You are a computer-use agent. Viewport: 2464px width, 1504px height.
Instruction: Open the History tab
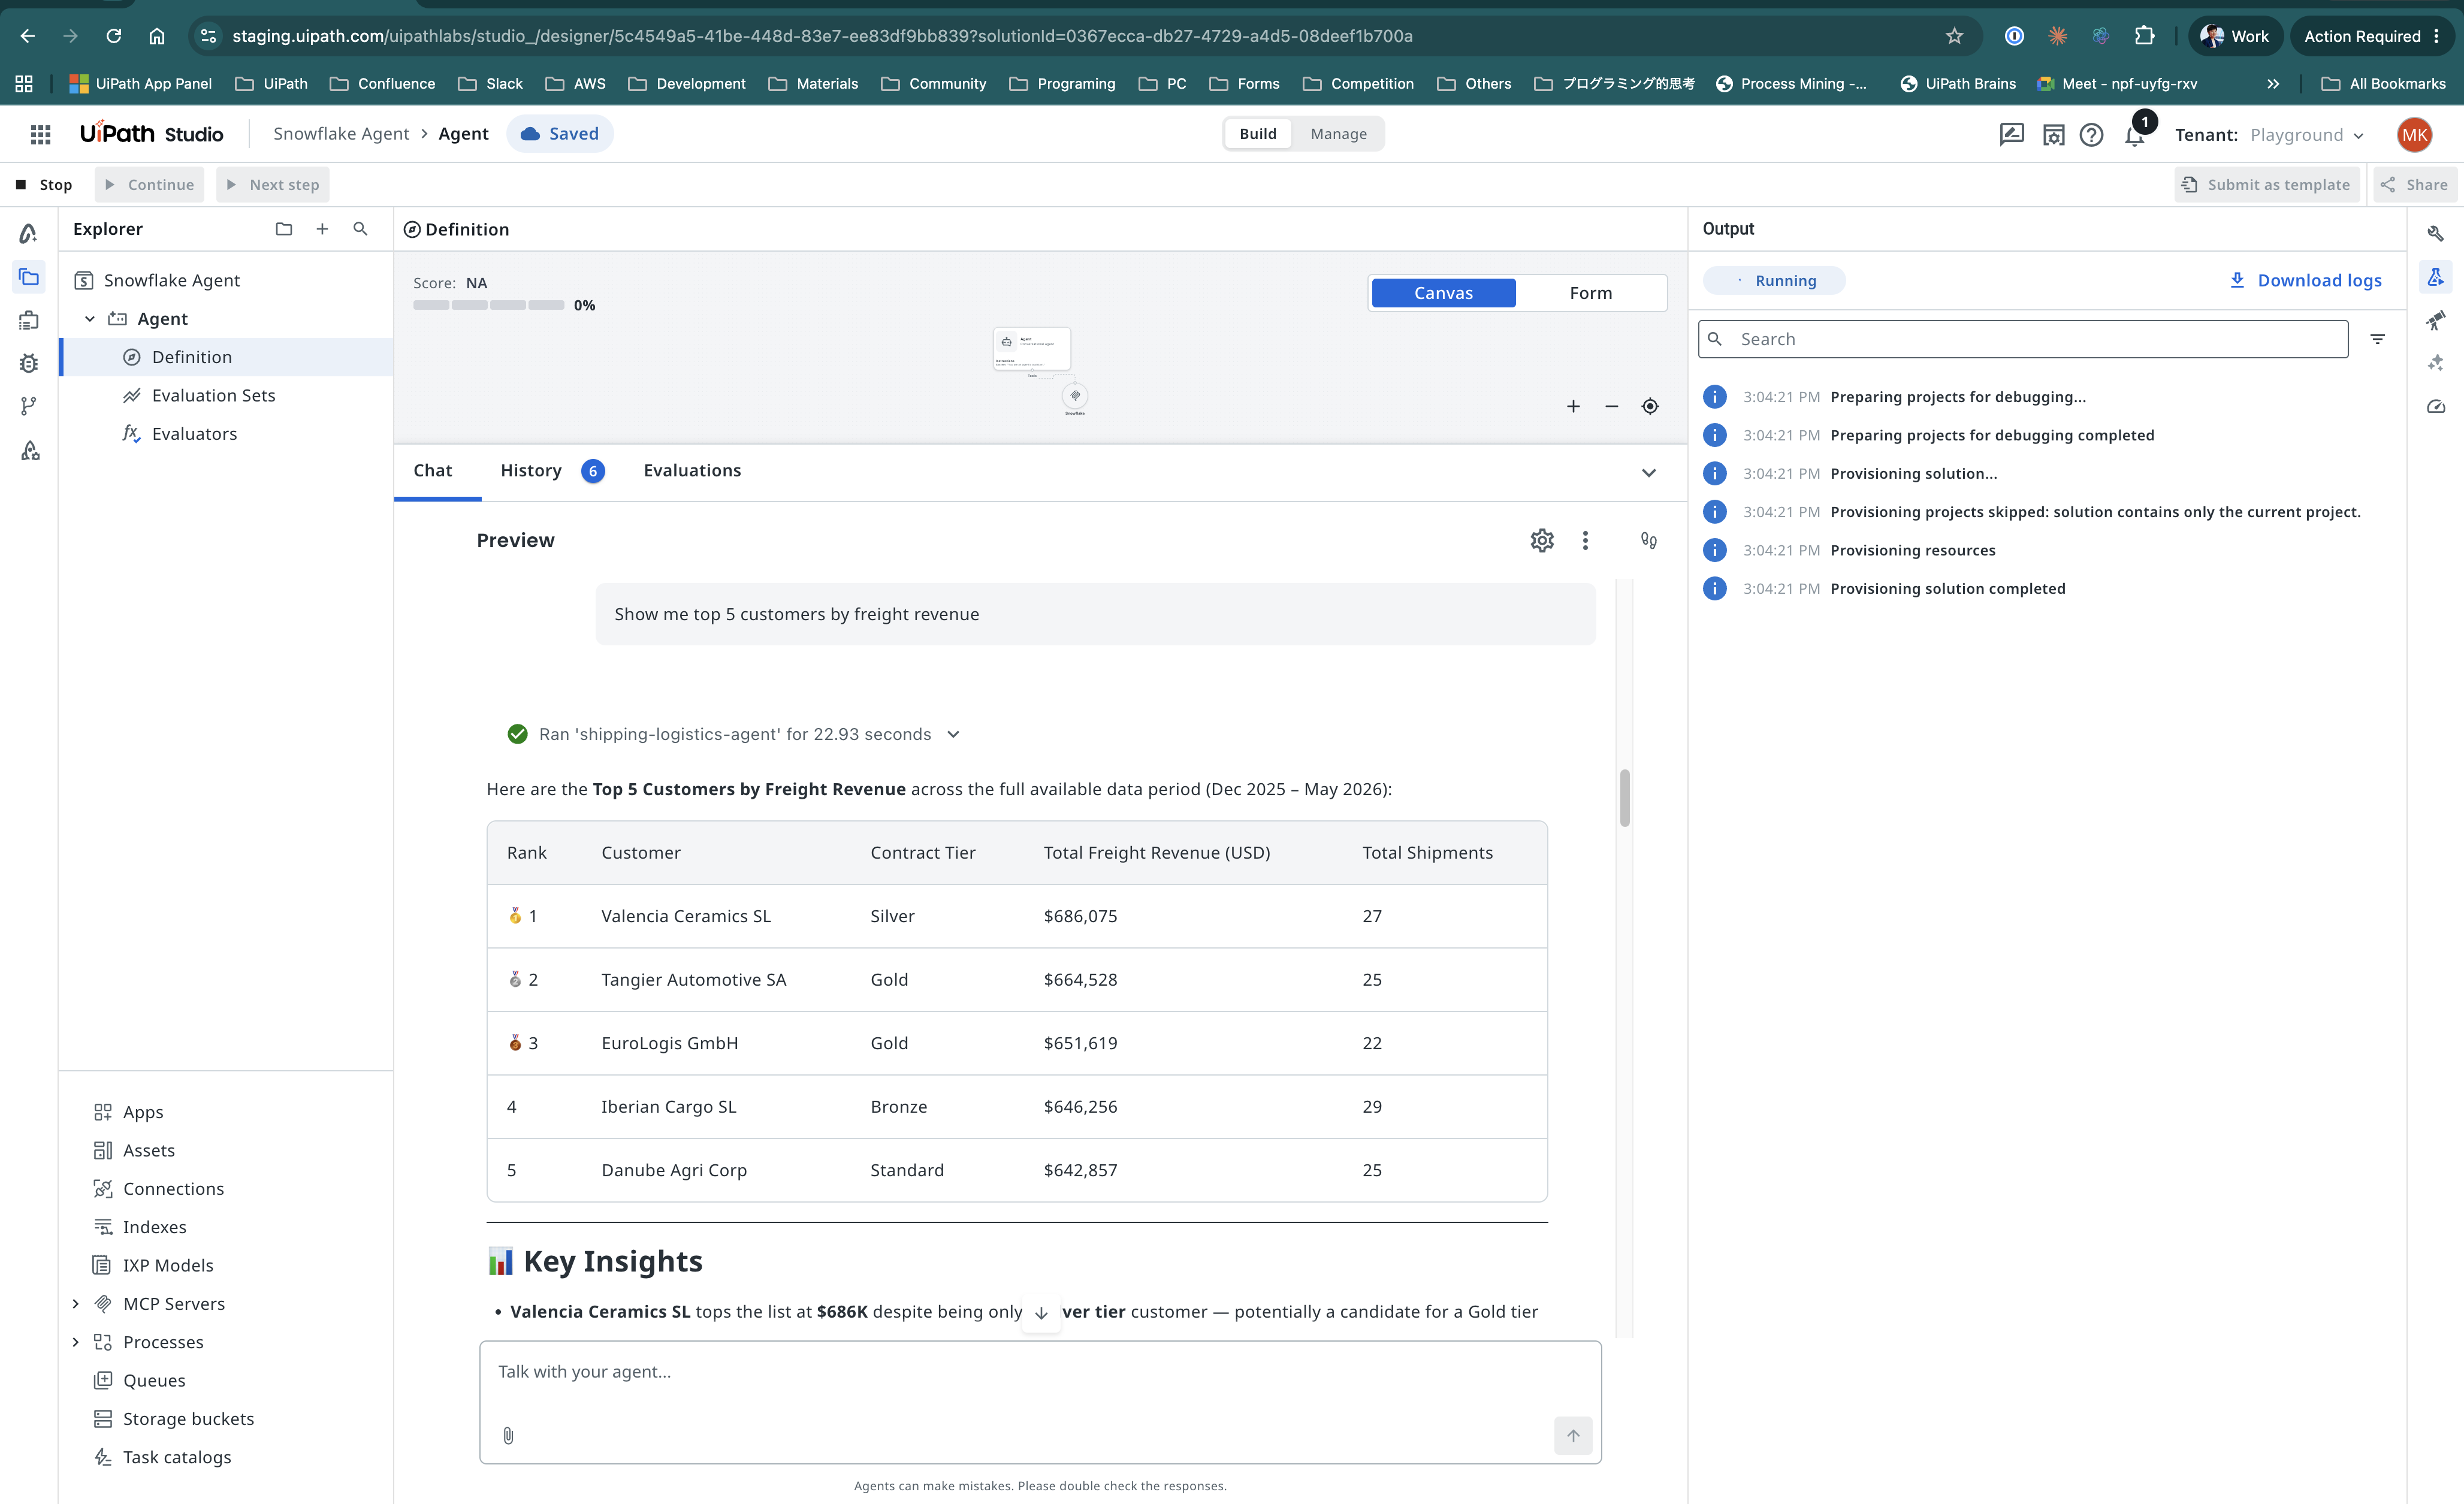(x=552, y=471)
